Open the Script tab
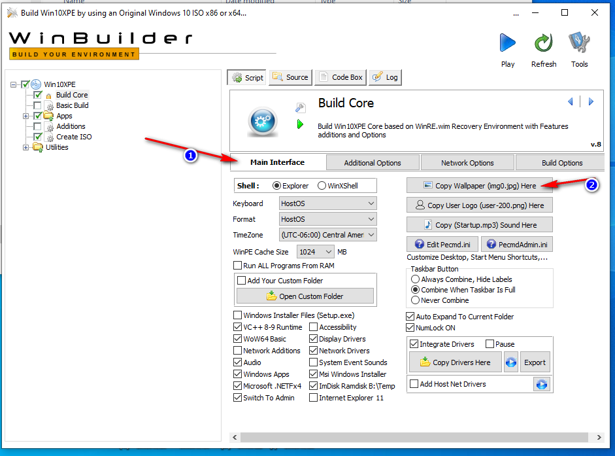This screenshot has height=456, width=615. tap(246, 77)
